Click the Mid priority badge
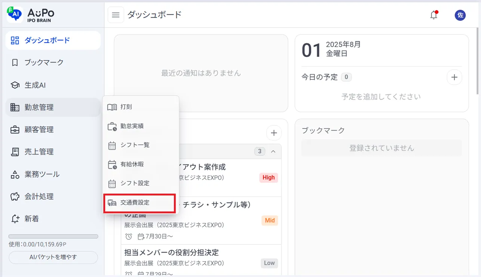 (x=270, y=221)
